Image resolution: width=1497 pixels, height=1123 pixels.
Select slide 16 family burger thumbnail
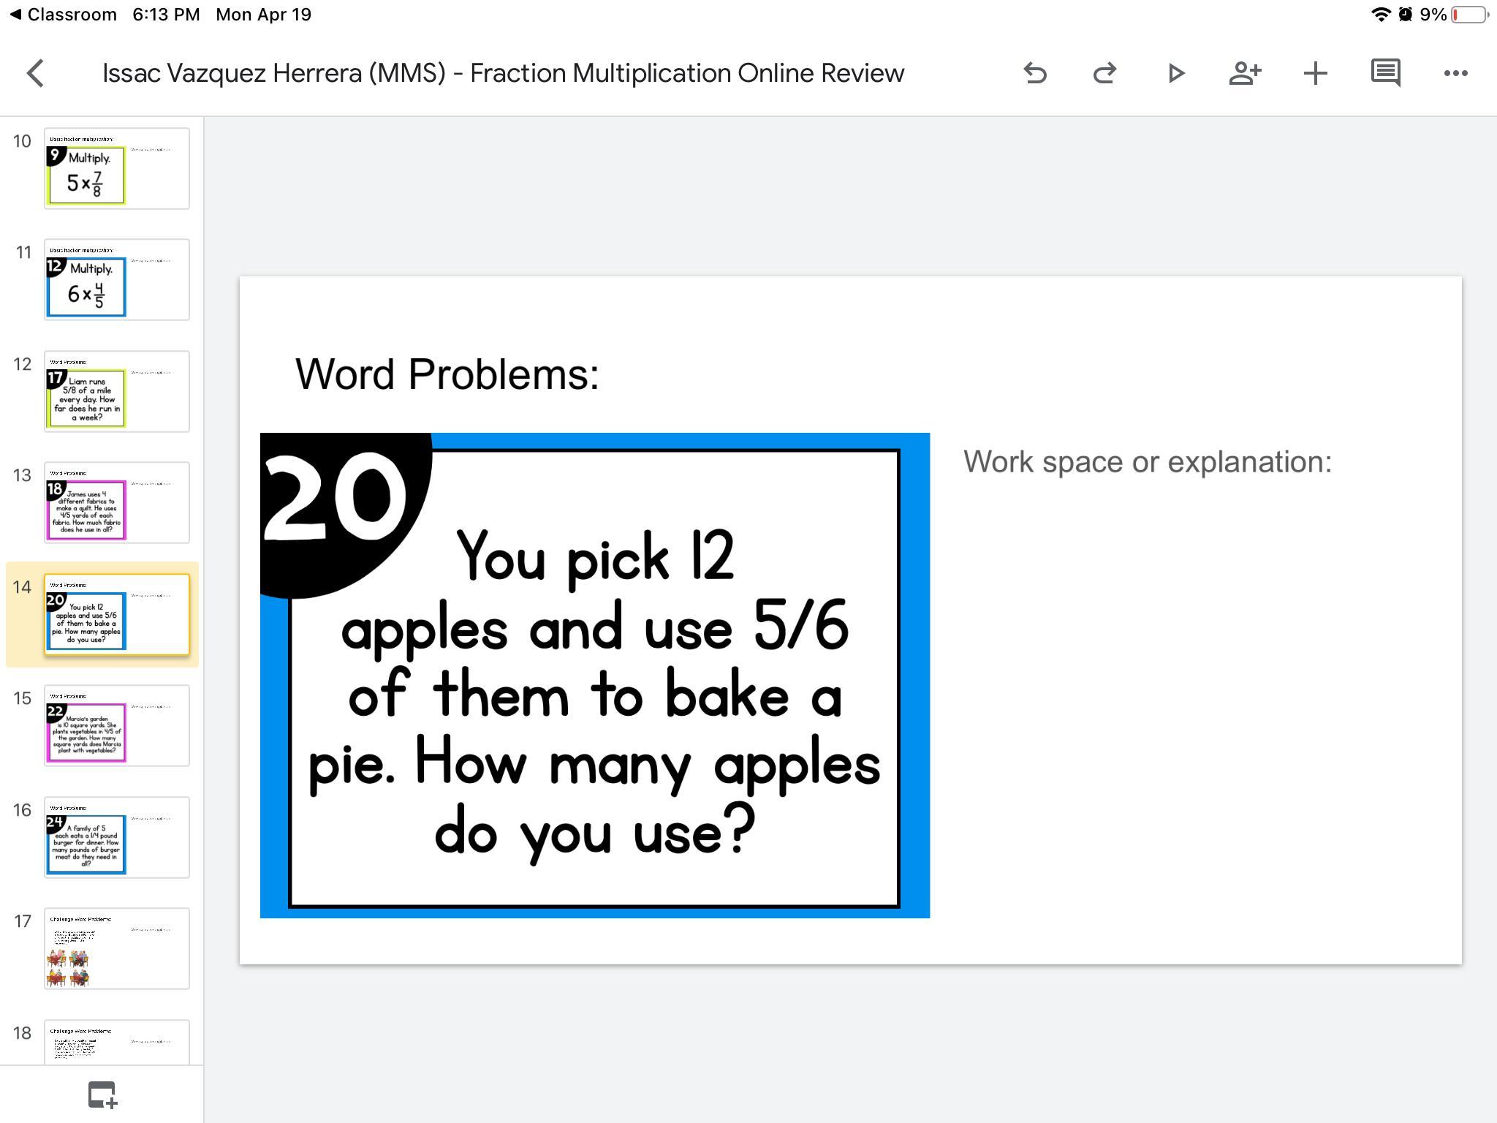coord(117,838)
